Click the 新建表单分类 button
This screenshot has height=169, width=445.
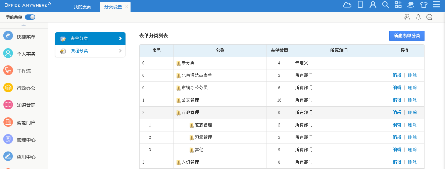coord(407,36)
